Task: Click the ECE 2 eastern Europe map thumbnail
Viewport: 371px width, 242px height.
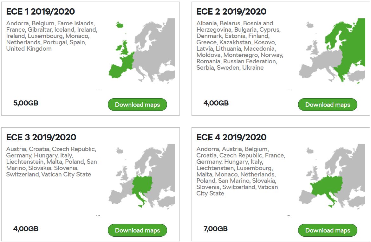Action: point(332,51)
